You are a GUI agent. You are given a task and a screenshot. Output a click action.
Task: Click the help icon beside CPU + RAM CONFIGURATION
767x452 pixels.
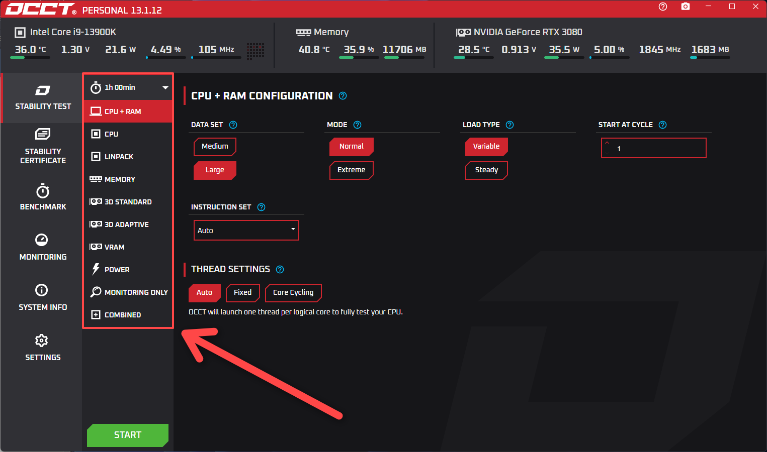(343, 96)
